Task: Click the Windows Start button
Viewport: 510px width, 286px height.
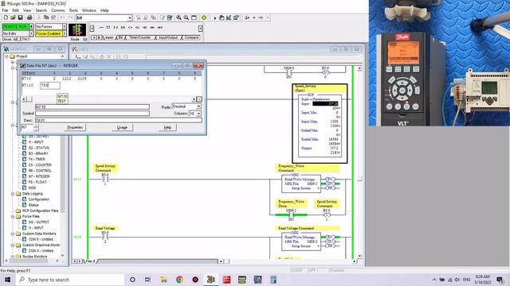Action: 7,280
